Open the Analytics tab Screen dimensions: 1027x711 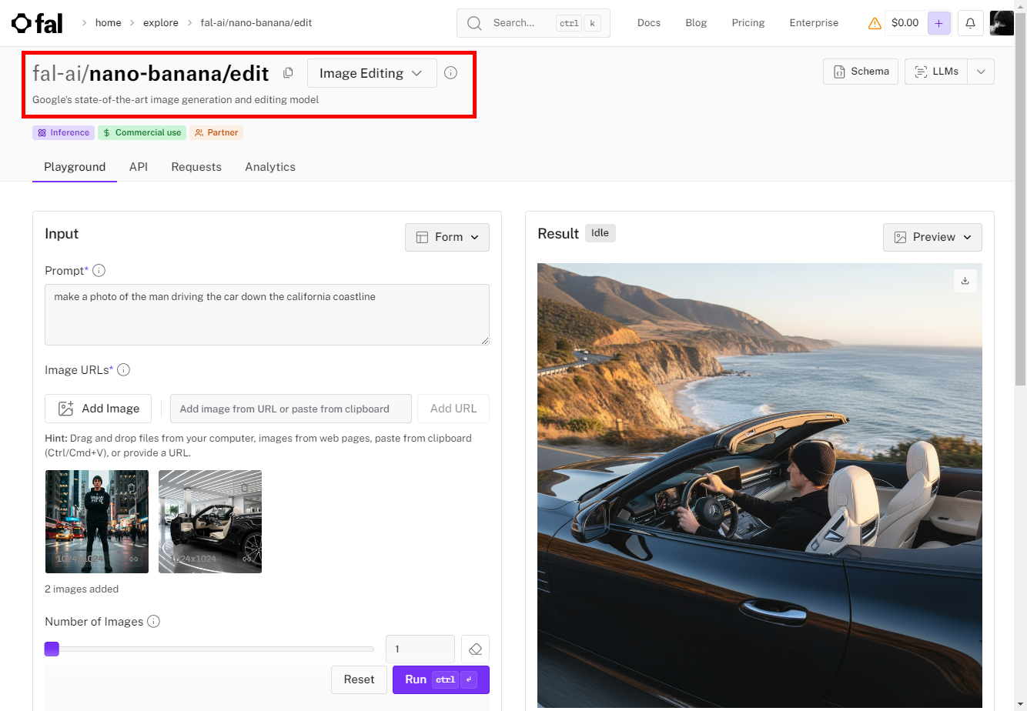coord(270,167)
